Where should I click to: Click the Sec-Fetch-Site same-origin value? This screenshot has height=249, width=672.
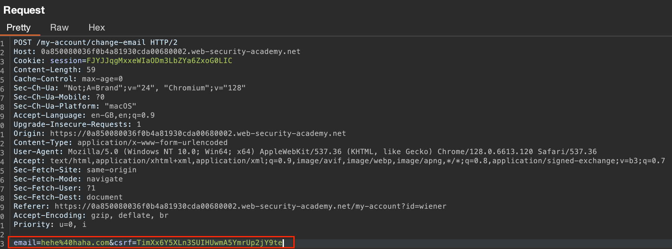[111, 170]
